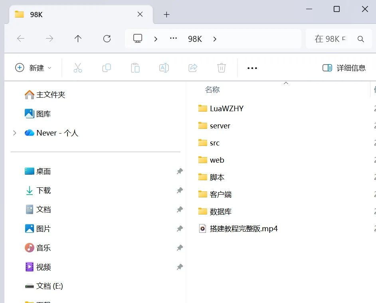Viewport: 376px width, 303px height.
Task: Open 文档 (E:) drive in sidebar
Action: pos(44,286)
